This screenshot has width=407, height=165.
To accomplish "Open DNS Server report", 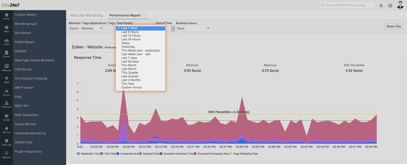I will point(23,69).
